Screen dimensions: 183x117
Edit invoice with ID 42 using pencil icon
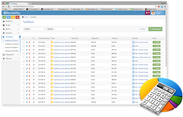(x=27, y=72)
